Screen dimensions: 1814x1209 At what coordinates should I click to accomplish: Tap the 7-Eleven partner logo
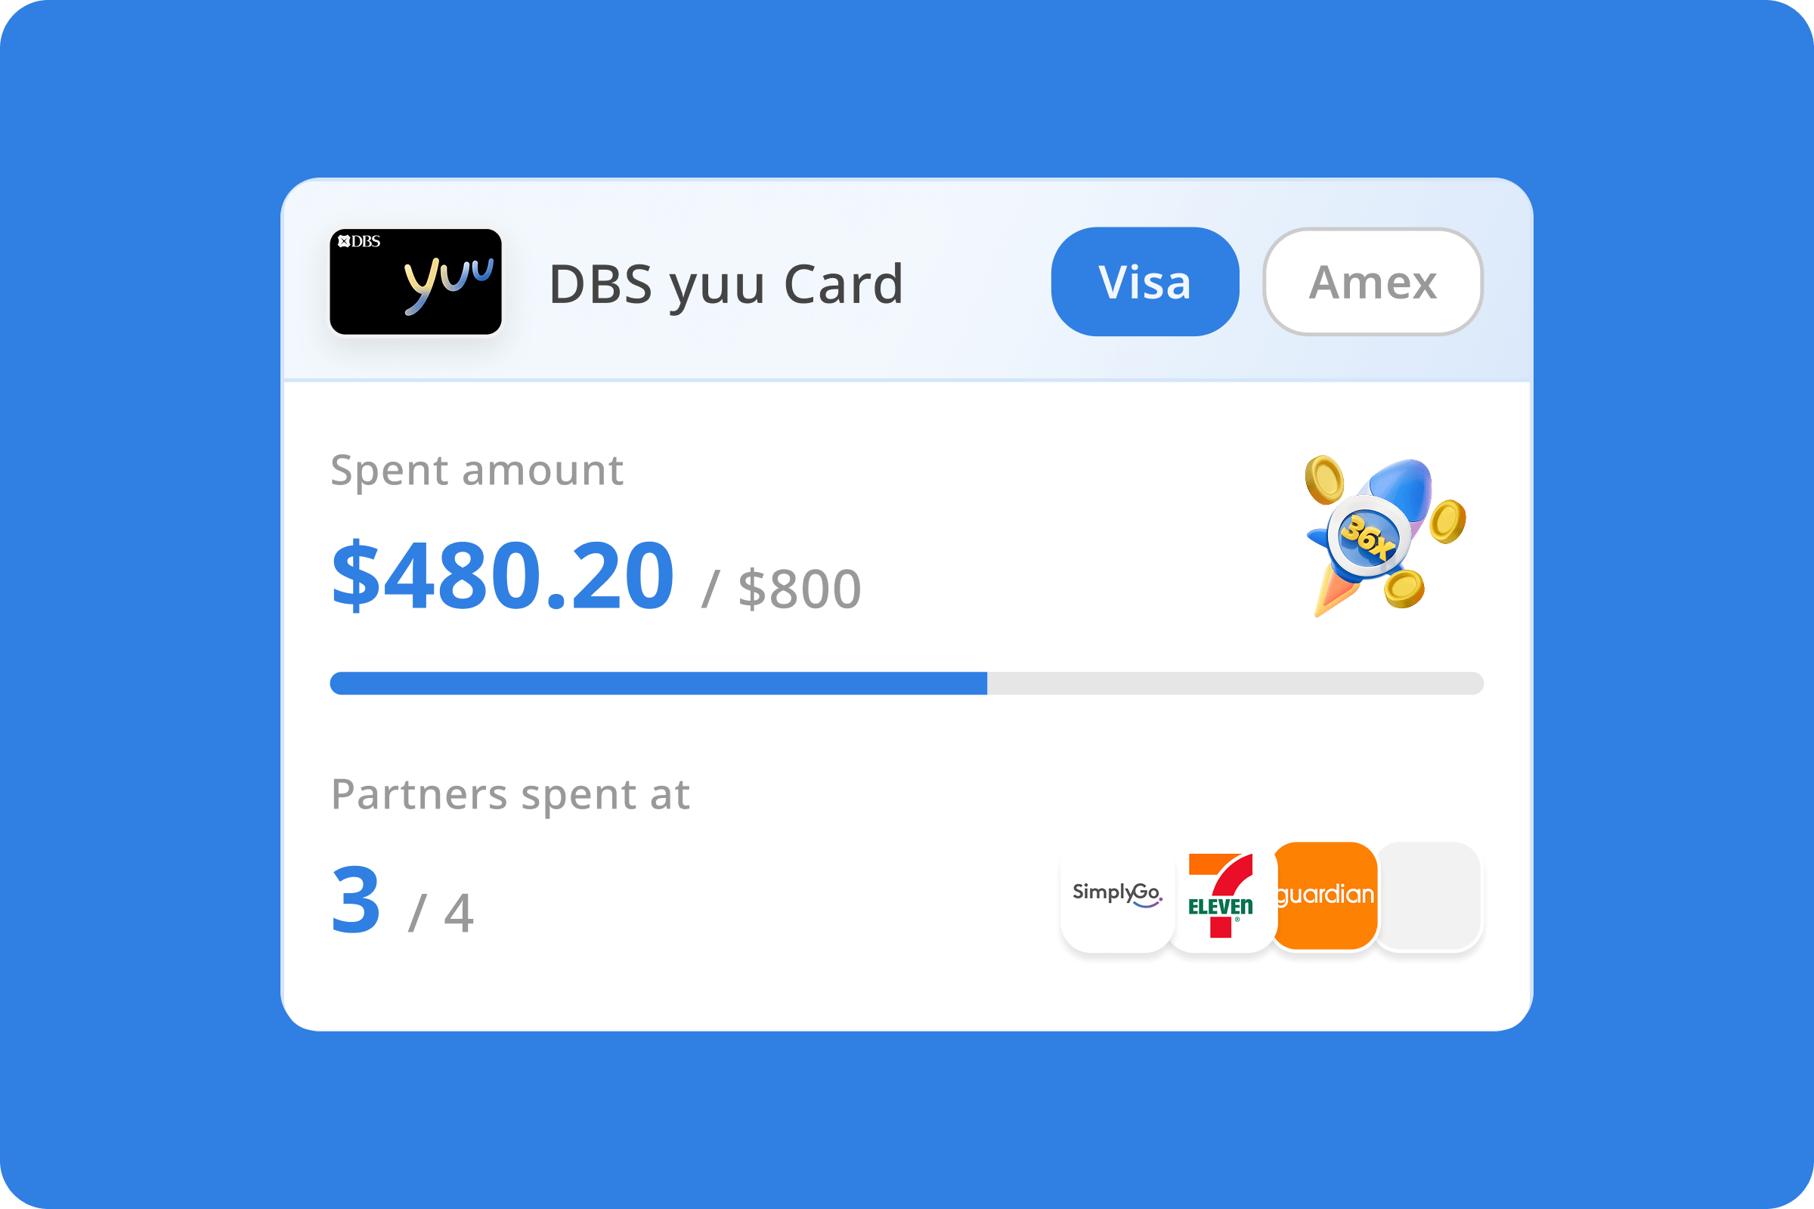tap(1221, 896)
